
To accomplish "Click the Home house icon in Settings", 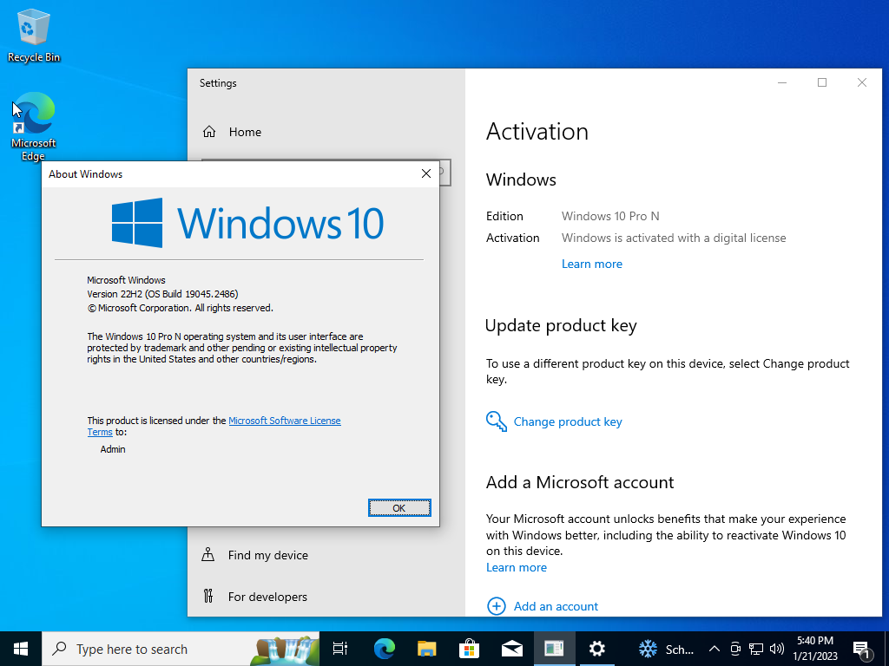I will pos(209,132).
